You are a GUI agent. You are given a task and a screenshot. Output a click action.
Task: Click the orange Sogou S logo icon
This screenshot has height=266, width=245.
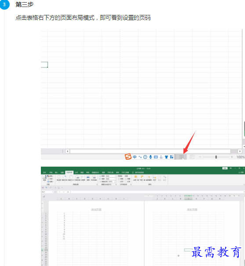(128, 157)
